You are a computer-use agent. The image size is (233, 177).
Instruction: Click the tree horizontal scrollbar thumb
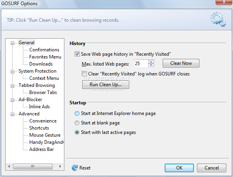[x=33, y=166]
